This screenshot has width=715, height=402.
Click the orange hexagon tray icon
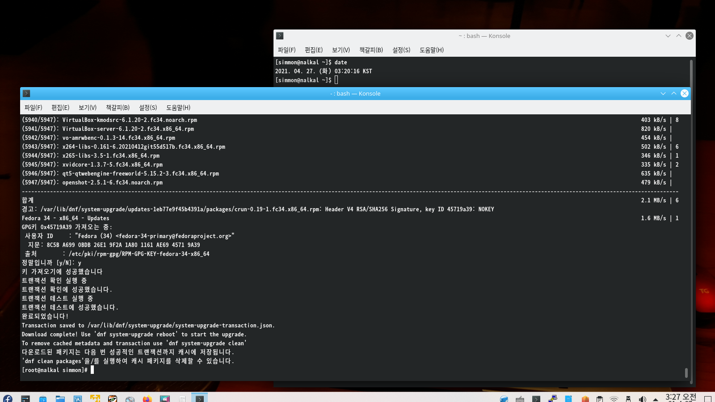pyautogui.click(x=585, y=398)
